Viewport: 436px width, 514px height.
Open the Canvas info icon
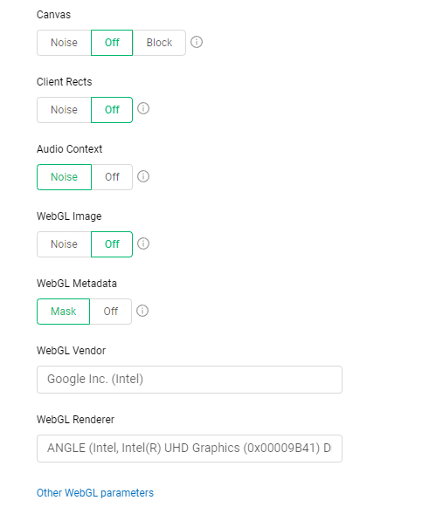click(197, 42)
